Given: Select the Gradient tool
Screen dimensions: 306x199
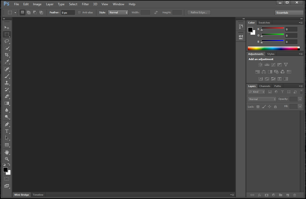Looking at the screenshot, I should (7, 103).
